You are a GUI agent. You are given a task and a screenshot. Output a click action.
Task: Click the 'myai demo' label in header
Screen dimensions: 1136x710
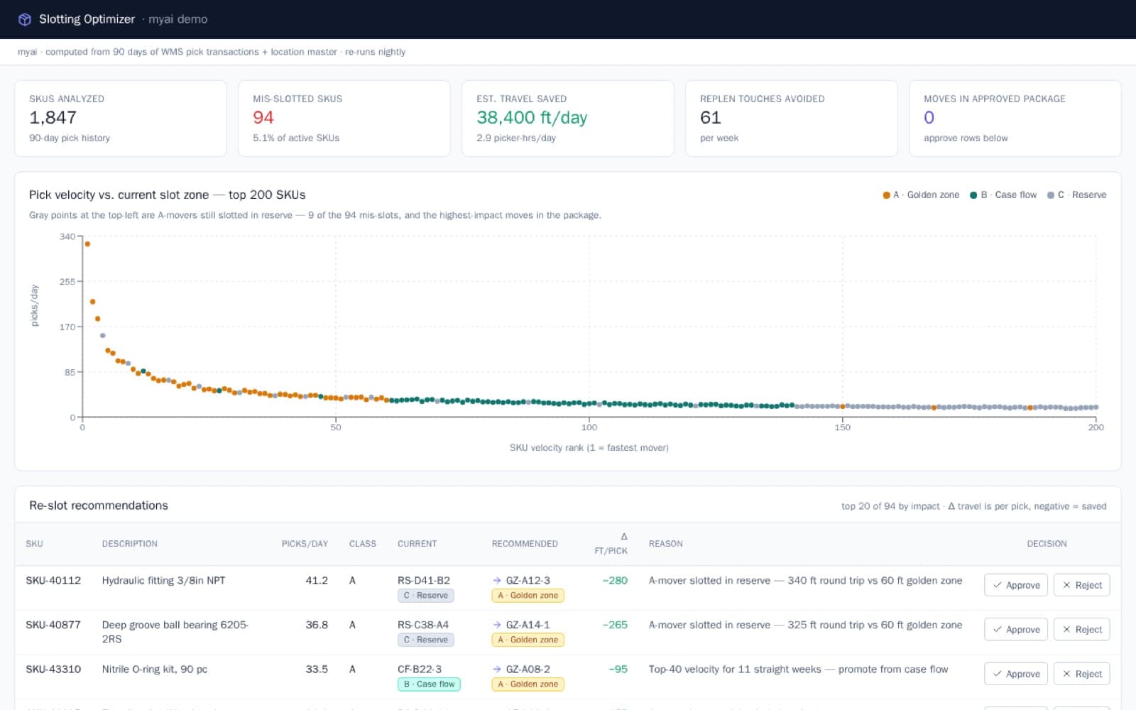point(177,19)
